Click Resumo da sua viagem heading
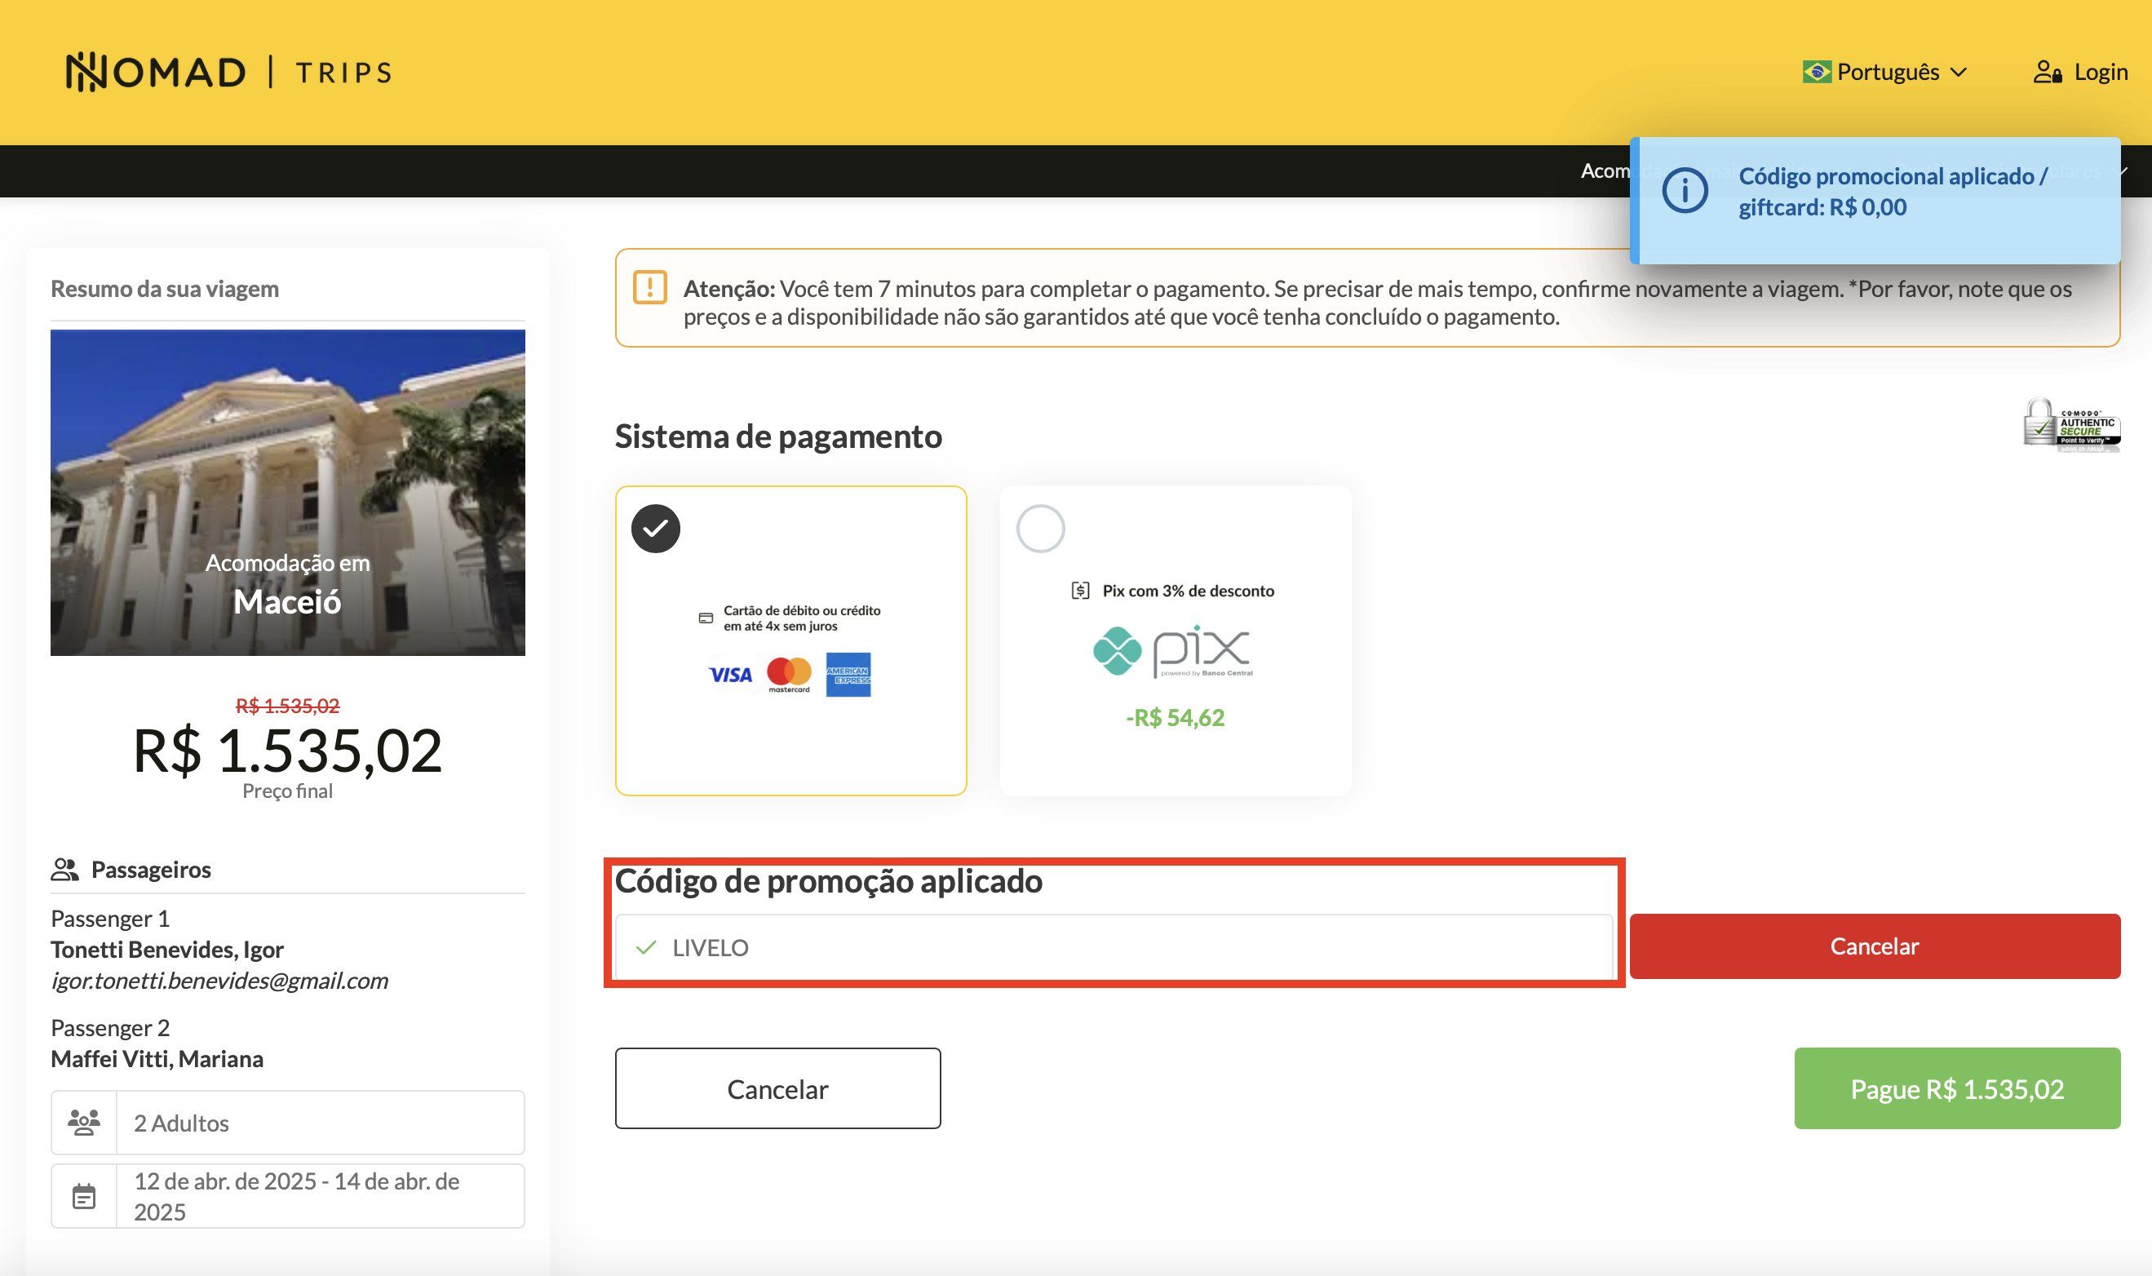The width and height of the screenshot is (2152, 1276). (165, 289)
